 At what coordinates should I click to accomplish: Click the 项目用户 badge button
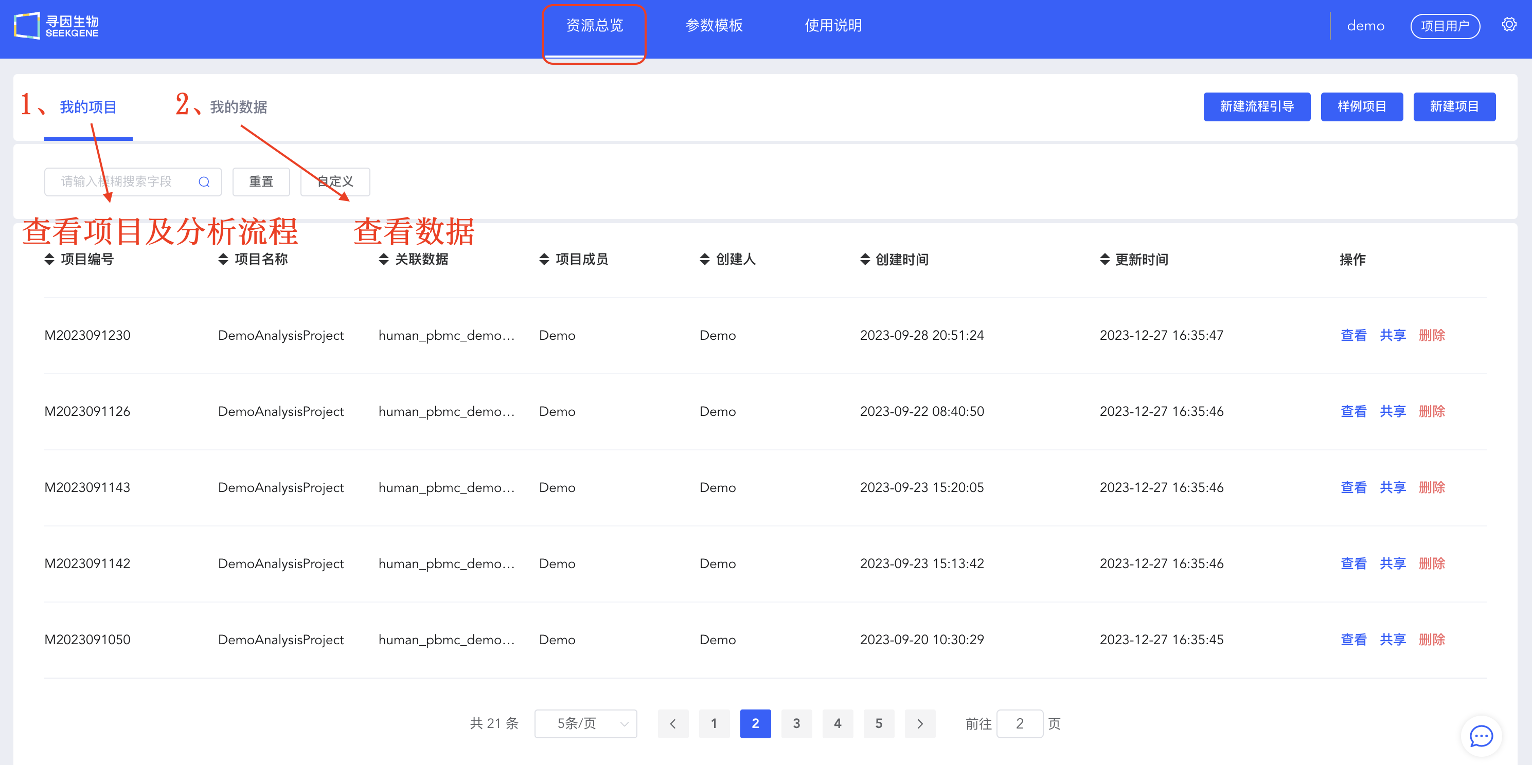coord(1445,26)
